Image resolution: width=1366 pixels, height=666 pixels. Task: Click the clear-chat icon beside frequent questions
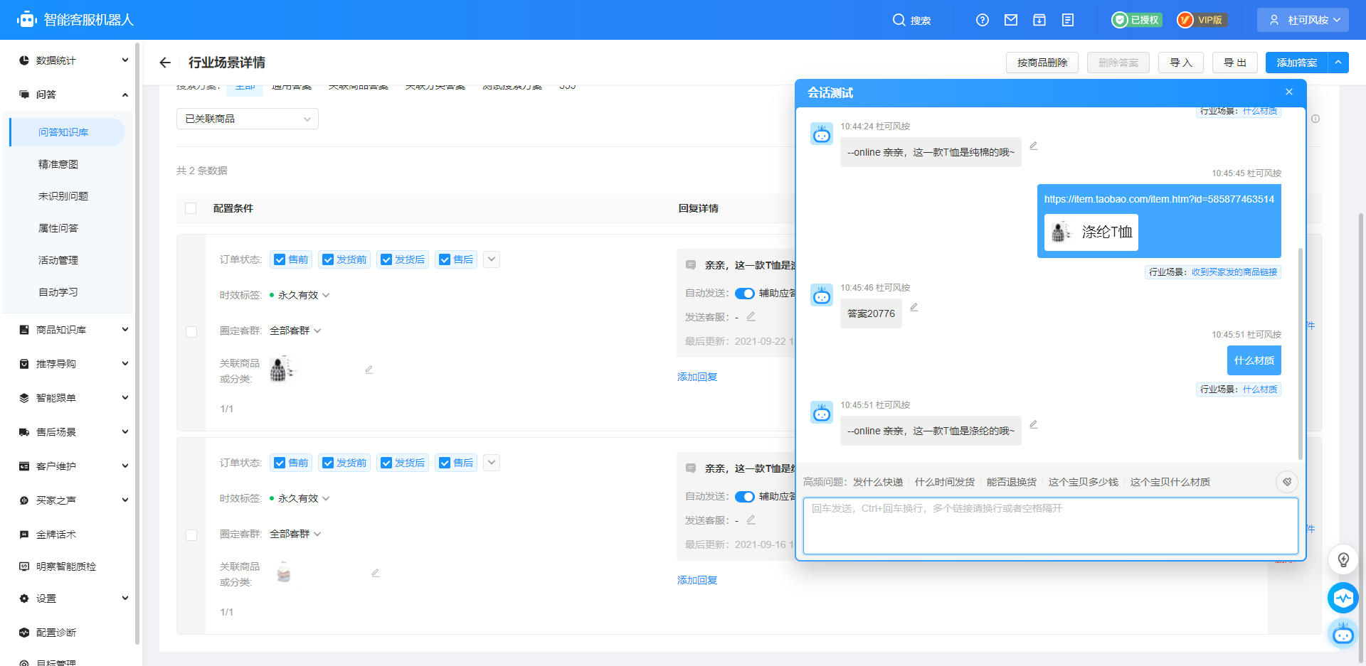click(1287, 482)
